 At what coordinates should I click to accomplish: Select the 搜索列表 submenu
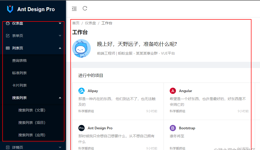click(33, 98)
